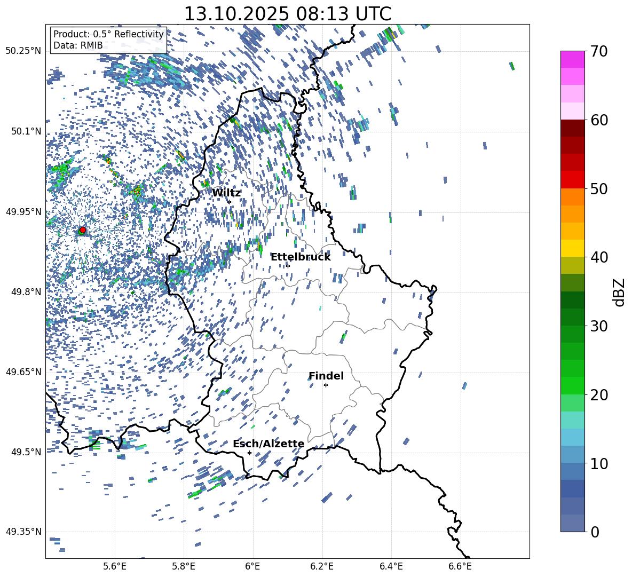Click the colorbar tick label 10

[x=599, y=463]
